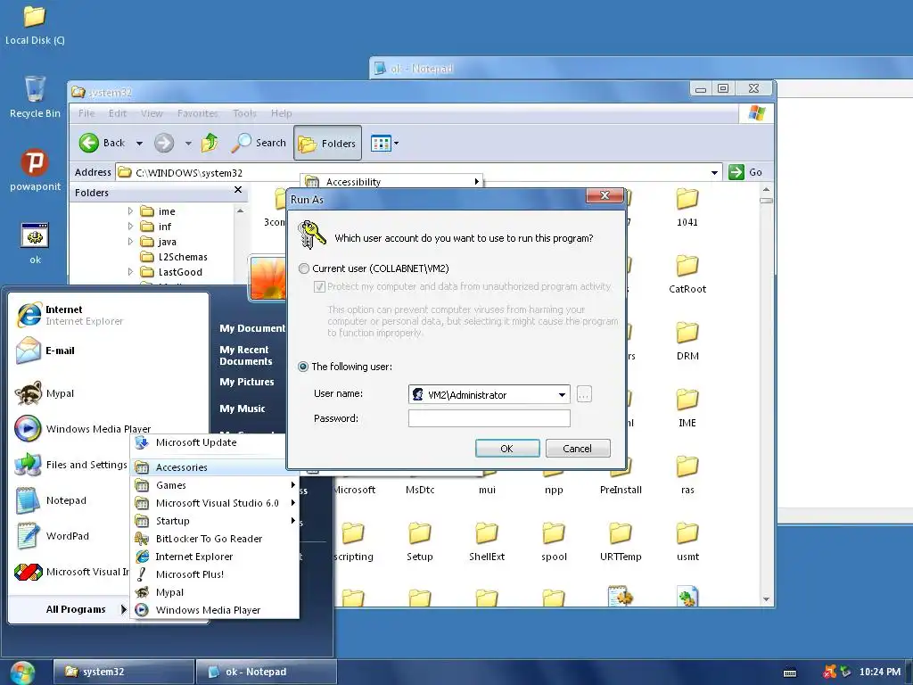913x685 pixels.
Task: Click the green Back arrow icon
Action: [x=89, y=143]
